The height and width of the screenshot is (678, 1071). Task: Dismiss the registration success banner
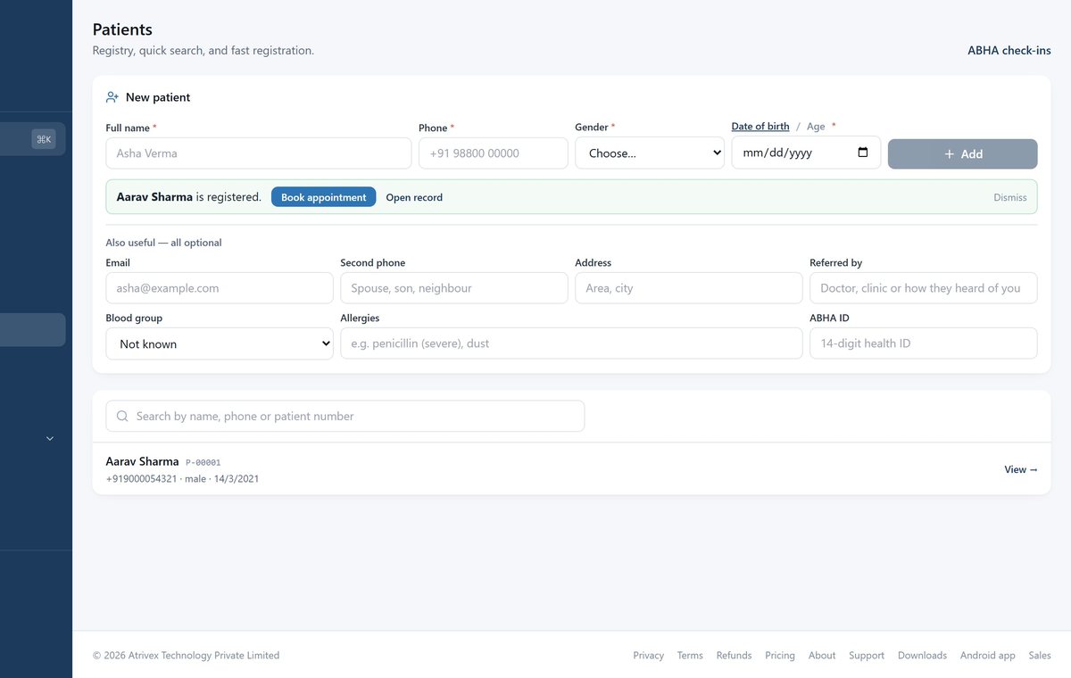click(1010, 197)
